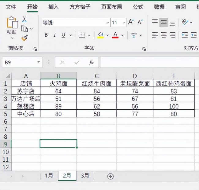Click inside the formula bar
Viewport: 199px width, 190px height.
[149, 62]
